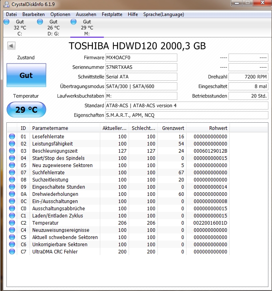This screenshot has height=291, width=272.
Task: Click status orb for Aktuell schwebende Sektoren
Action: pos(12,237)
